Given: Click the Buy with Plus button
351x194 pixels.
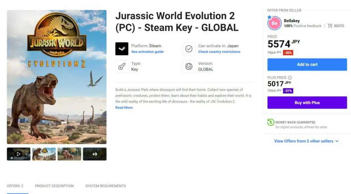Looking at the screenshot, I should click(307, 103).
